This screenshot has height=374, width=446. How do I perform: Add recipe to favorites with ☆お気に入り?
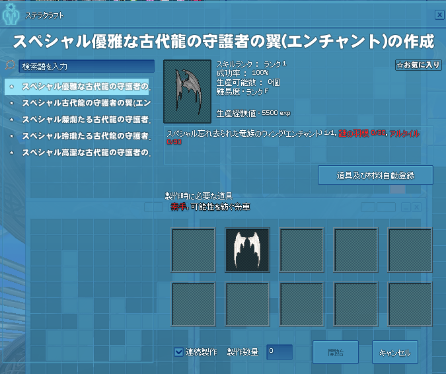point(418,65)
